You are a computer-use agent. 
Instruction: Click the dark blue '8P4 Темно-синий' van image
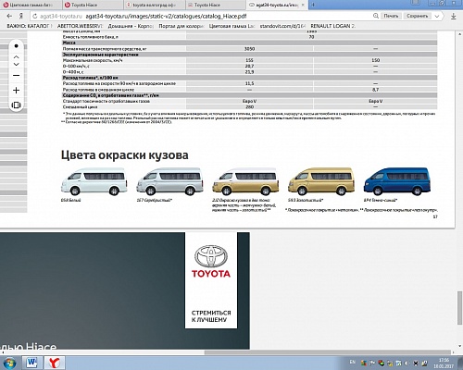[x=397, y=182]
